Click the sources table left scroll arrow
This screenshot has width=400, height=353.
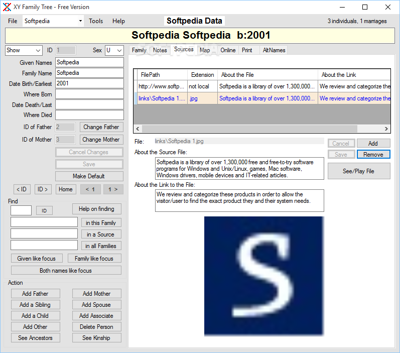tap(138, 129)
